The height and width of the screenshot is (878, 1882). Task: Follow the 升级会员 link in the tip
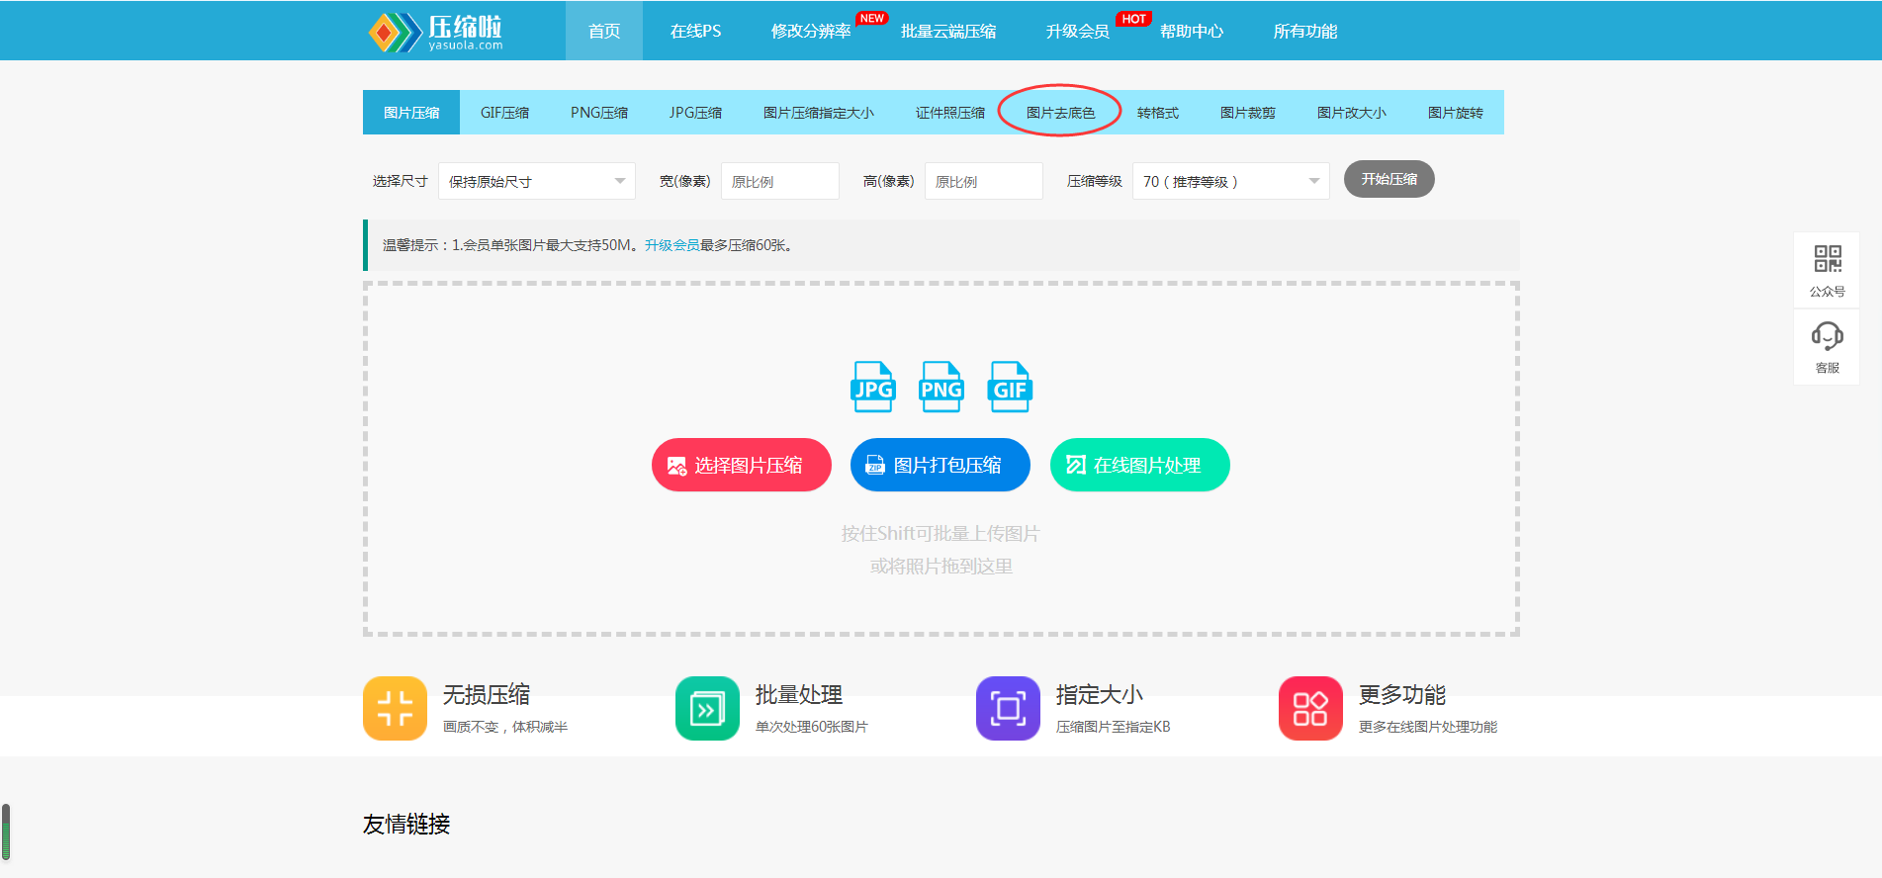click(x=672, y=245)
